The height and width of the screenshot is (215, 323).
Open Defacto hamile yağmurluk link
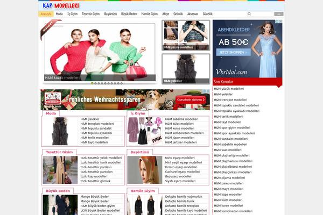point(184,197)
